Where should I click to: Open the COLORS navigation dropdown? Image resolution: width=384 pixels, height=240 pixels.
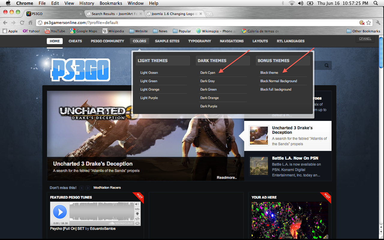(x=139, y=41)
